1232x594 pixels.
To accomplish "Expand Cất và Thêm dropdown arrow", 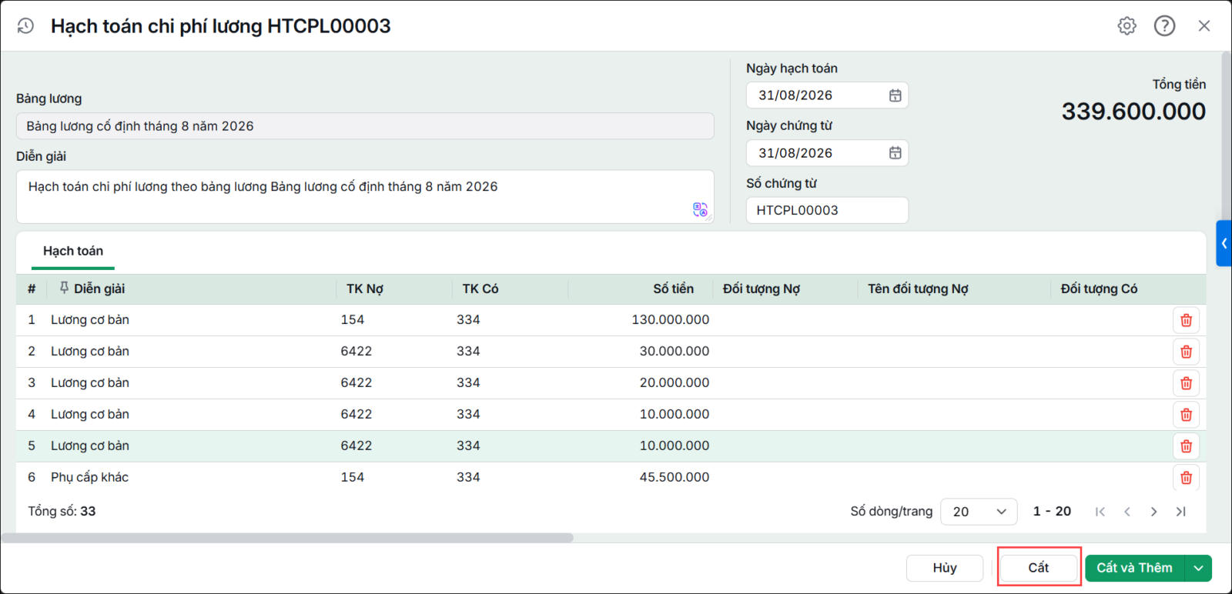I will coord(1198,569).
